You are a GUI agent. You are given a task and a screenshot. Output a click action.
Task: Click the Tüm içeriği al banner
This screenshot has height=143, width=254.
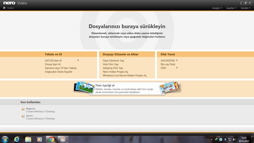(127, 88)
